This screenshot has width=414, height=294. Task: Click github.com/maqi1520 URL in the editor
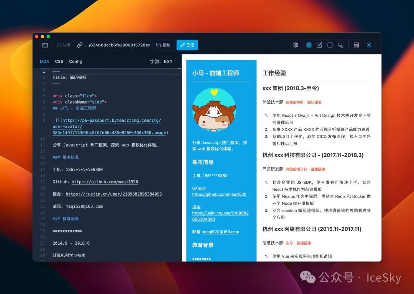coord(105,182)
